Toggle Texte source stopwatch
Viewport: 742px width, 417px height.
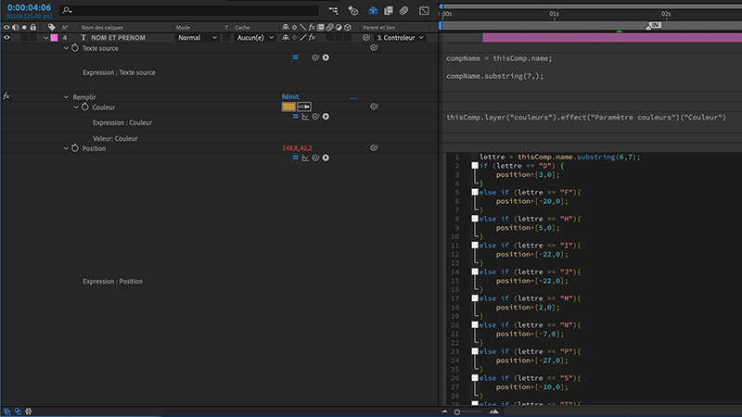[x=75, y=48]
